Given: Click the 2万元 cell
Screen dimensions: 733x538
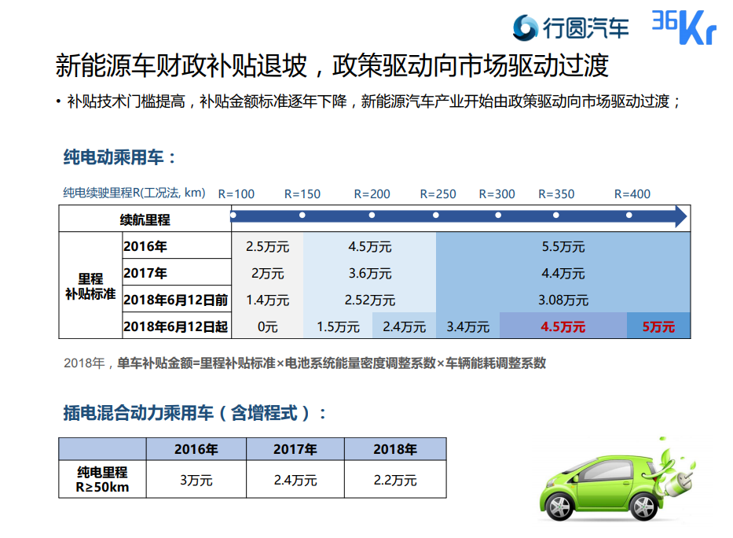Looking at the screenshot, I should click(x=267, y=273).
